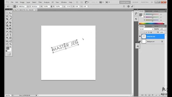
Task: Click the reference point location grid
Action: point(15,6)
